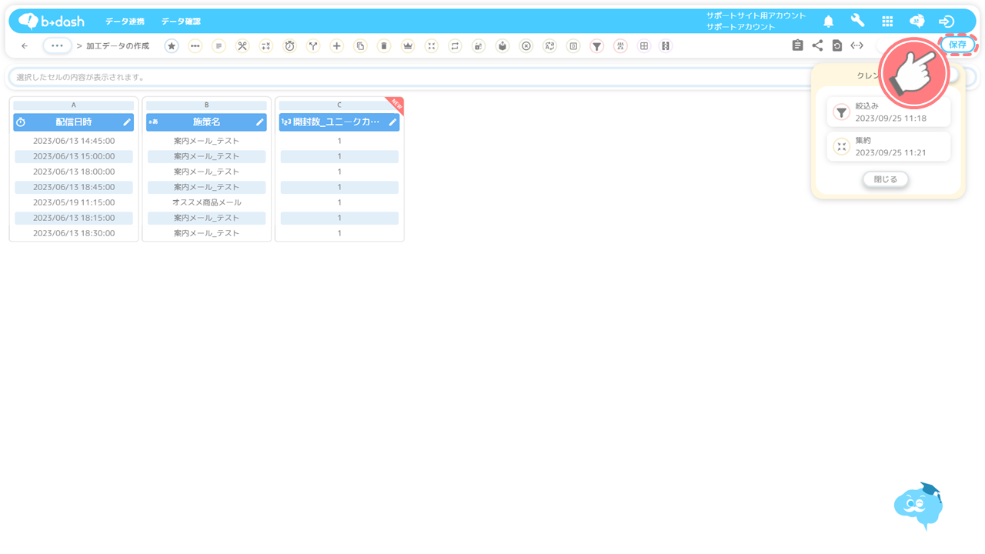Image resolution: width=985 pixels, height=554 pixels.
Task: Open the notification bell
Action: 828,22
